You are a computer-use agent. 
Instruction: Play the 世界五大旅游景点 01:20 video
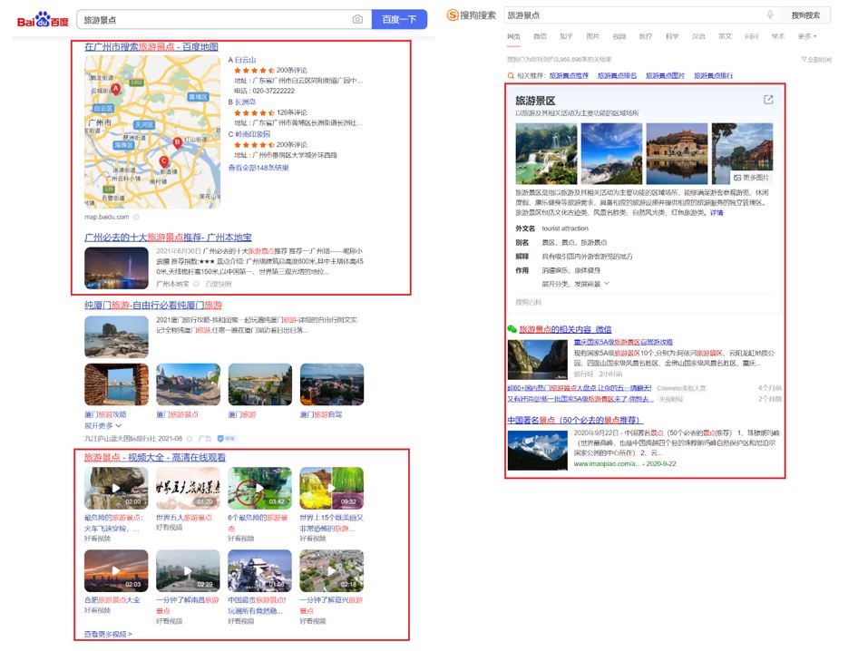click(x=188, y=488)
